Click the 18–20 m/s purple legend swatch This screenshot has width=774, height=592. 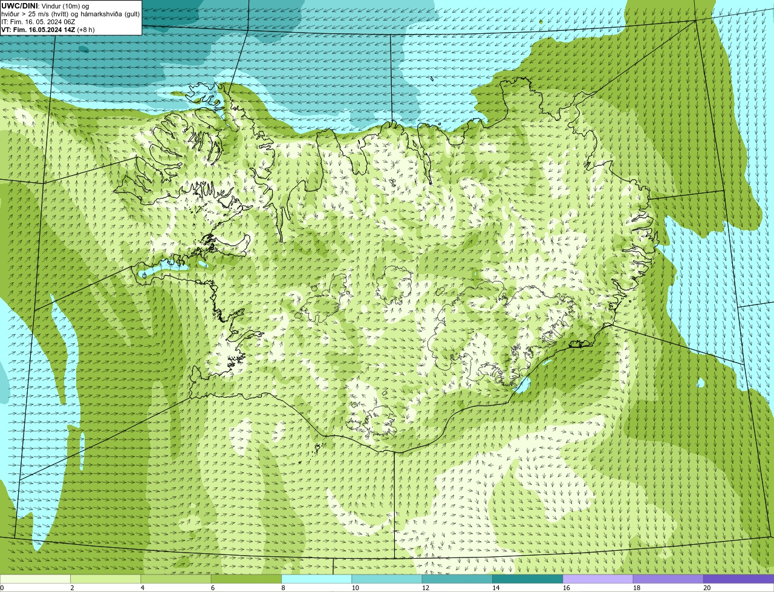pyautogui.click(x=668, y=579)
